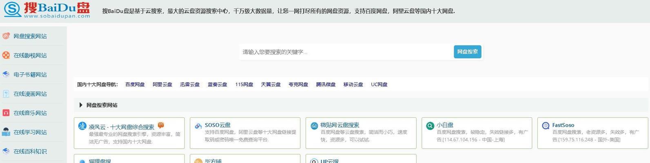Collapse the 网盘搜索网站 section triangle
The width and height of the screenshot is (650, 163).
click(81, 105)
